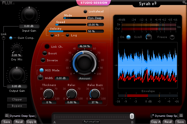Enable the x3 velocity multiplier
This screenshot has width=187, height=124.
coord(52,35)
